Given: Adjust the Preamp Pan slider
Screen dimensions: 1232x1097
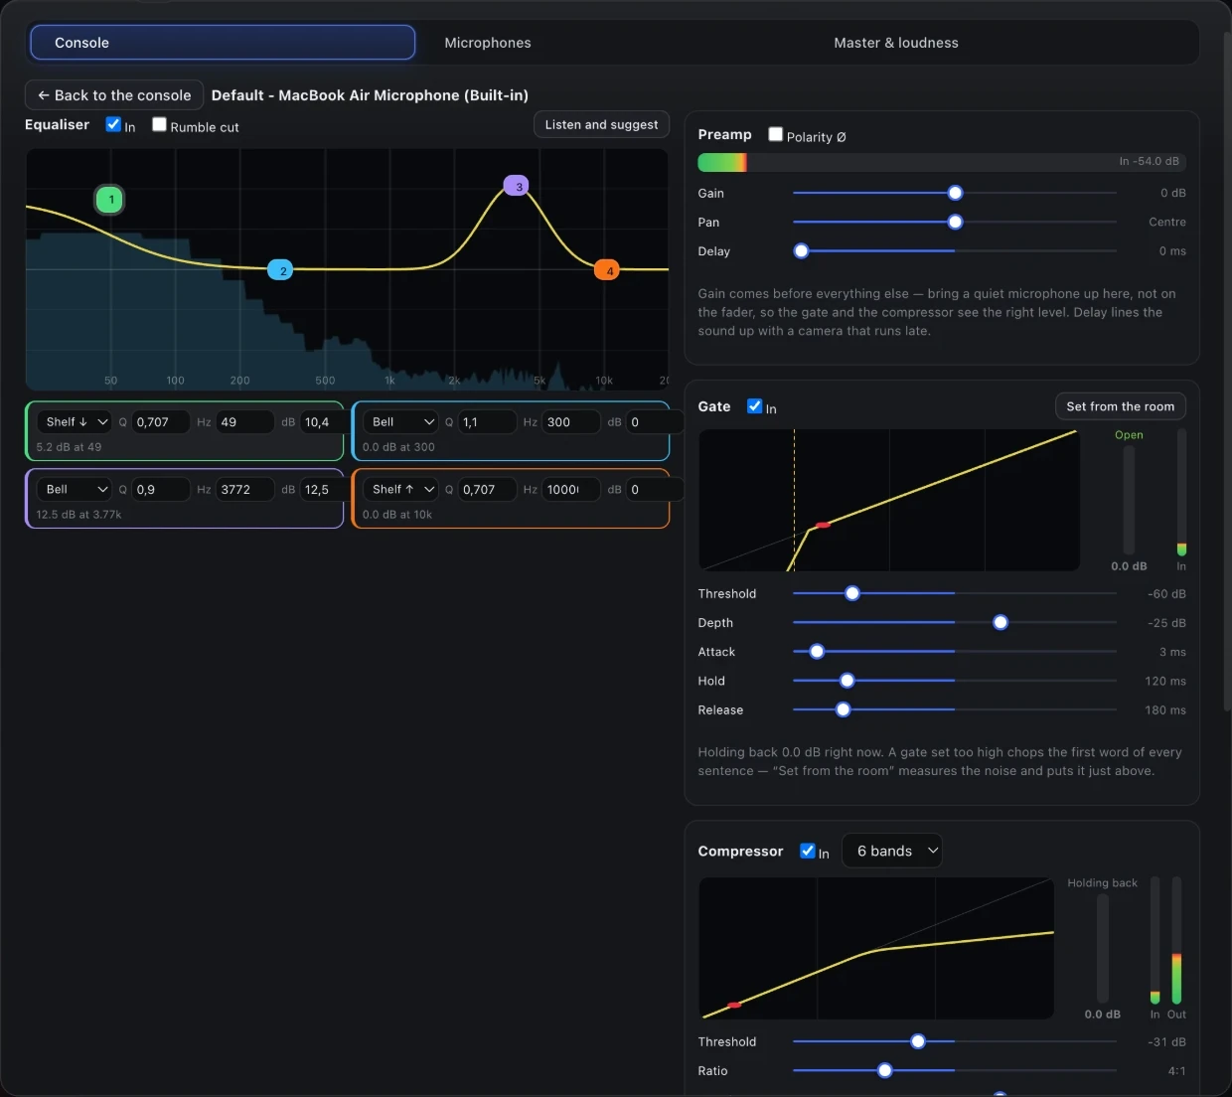Looking at the screenshot, I should click(955, 222).
